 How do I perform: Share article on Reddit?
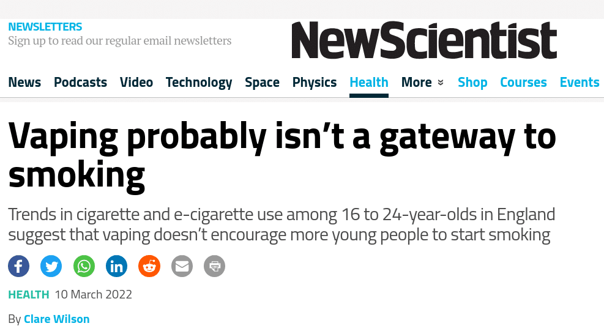pyautogui.click(x=149, y=266)
